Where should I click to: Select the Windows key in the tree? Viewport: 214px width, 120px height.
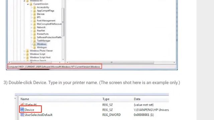(x=41, y=44)
